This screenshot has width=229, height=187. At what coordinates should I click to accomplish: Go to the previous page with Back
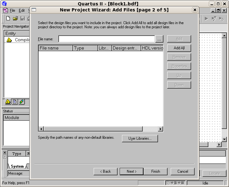click(105, 171)
